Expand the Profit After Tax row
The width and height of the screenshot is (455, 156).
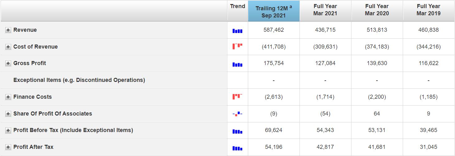tap(8, 147)
